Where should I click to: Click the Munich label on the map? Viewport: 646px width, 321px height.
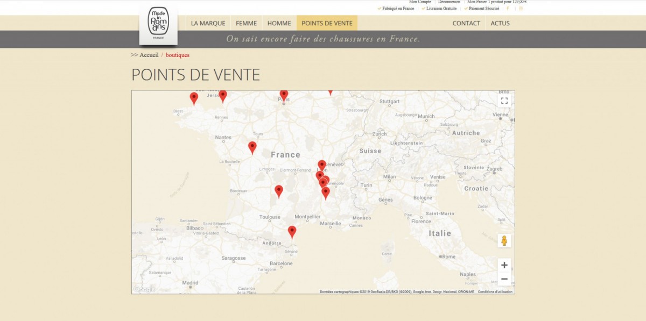click(x=426, y=116)
